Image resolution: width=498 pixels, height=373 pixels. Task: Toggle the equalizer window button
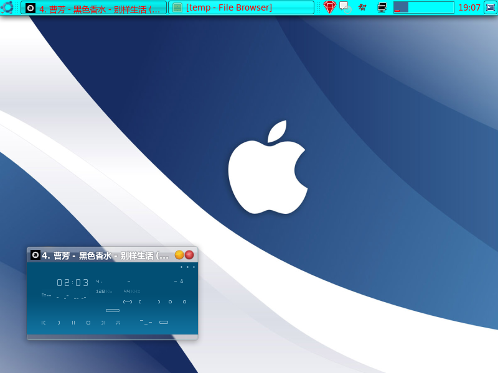pos(170,302)
